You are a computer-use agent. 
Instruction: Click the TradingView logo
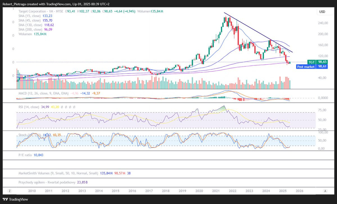click(x=15, y=199)
